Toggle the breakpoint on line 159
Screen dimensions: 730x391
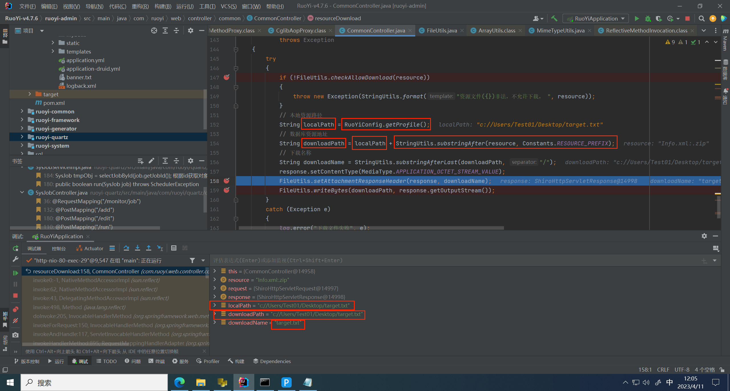click(x=227, y=190)
